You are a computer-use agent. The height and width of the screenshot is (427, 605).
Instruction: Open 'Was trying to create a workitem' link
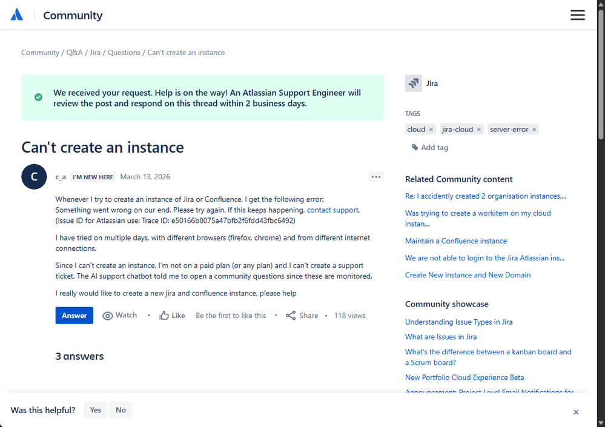point(478,218)
